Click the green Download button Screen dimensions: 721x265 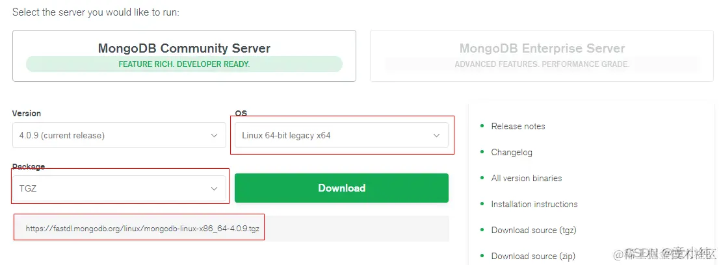click(341, 188)
